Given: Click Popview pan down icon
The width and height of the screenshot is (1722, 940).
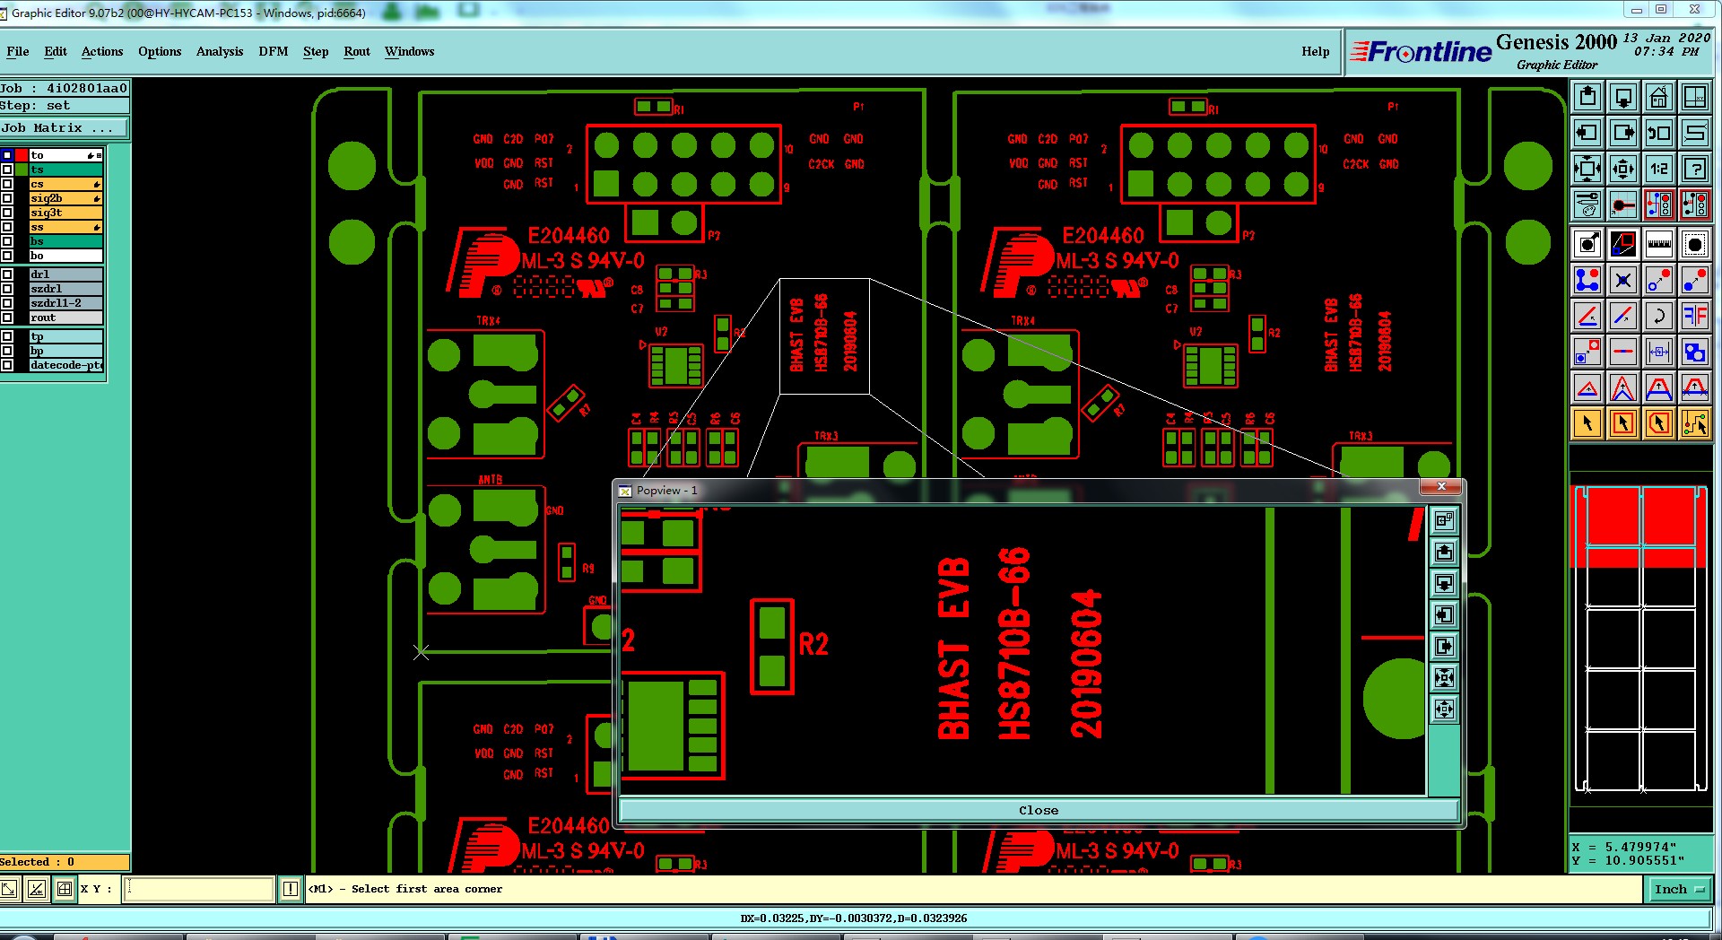Looking at the screenshot, I should coord(1444,583).
